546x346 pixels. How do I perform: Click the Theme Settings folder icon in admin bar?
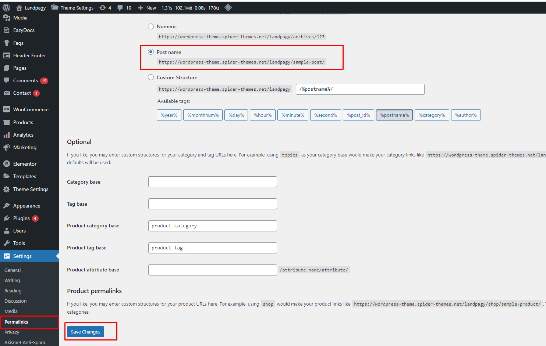[55, 7]
